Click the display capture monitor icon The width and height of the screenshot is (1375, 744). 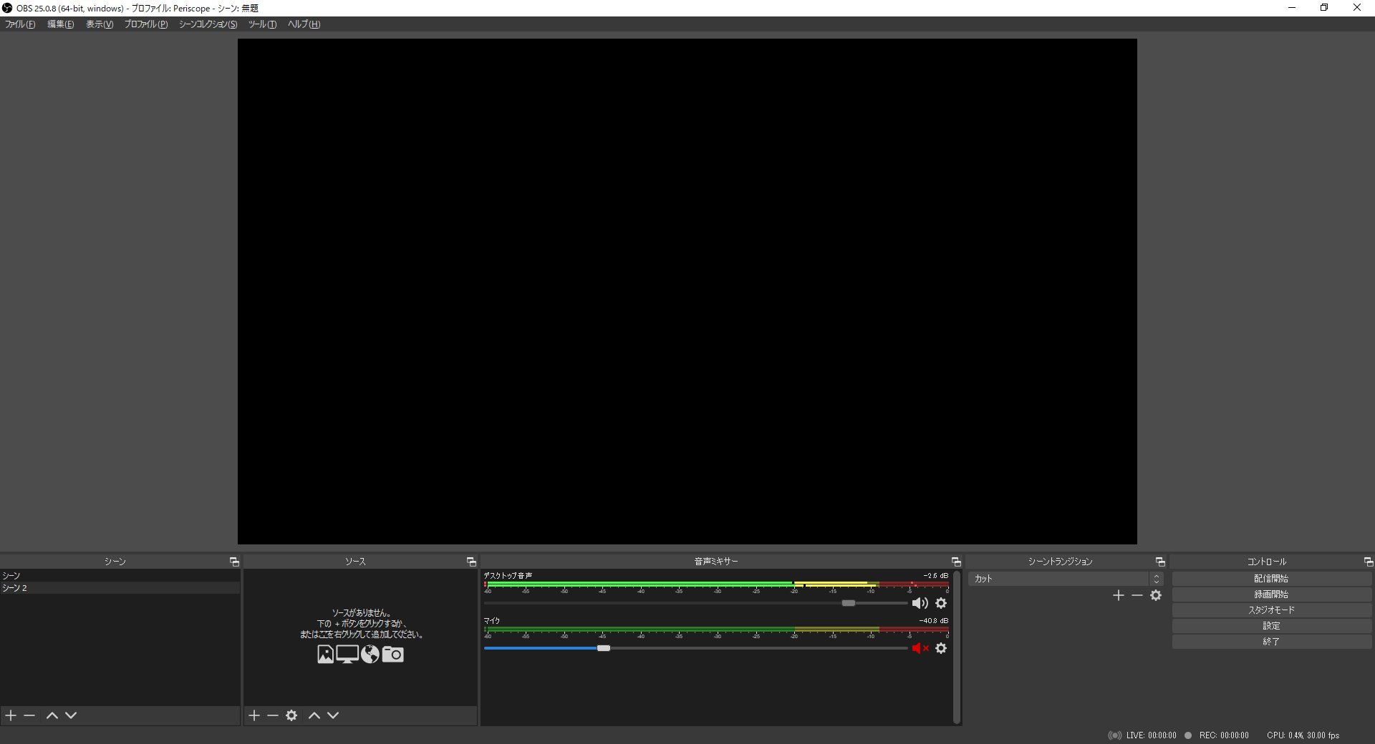tap(347, 654)
